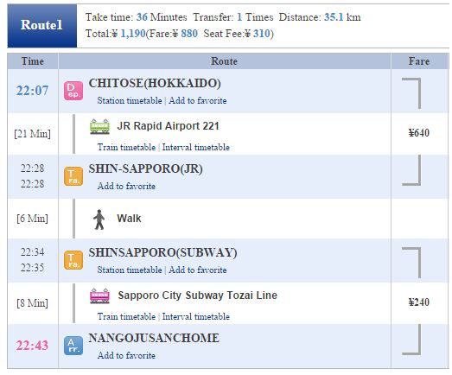Viewport: 452px width, 375px height.
Task: Click the Route column header
Action: point(224,61)
